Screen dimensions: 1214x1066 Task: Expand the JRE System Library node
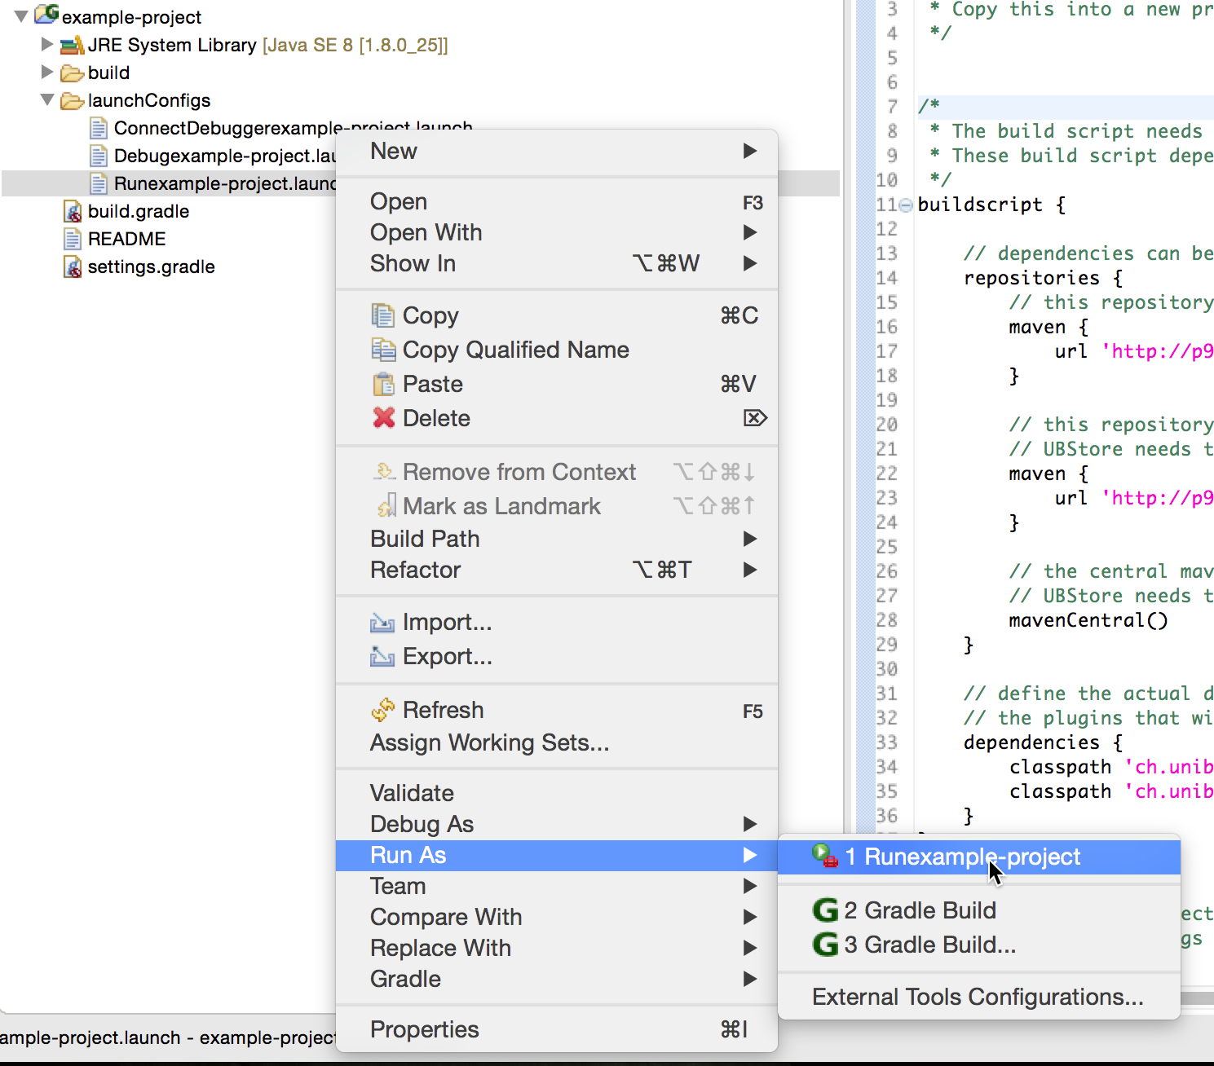[x=47, y=44]
